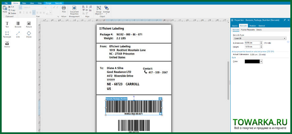Open the Source tab in Properties panel
Image resolution: width=292 pixels, height=134 pixels.
point(235,26)
